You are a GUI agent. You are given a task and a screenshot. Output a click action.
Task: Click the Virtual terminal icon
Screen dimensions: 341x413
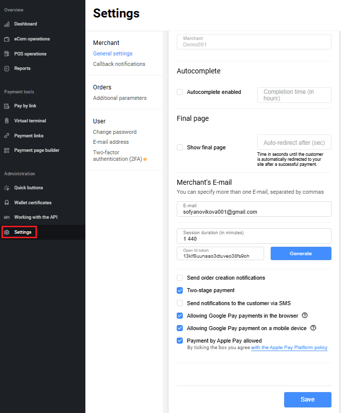(7, 121)
